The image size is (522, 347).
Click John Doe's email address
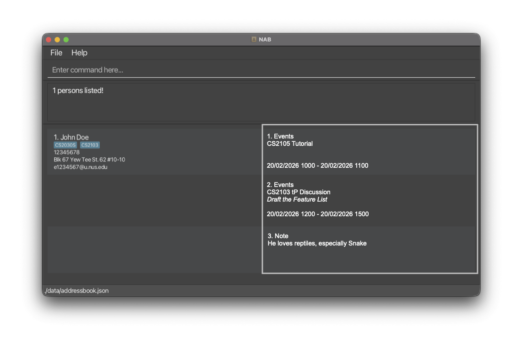point(81,167)
